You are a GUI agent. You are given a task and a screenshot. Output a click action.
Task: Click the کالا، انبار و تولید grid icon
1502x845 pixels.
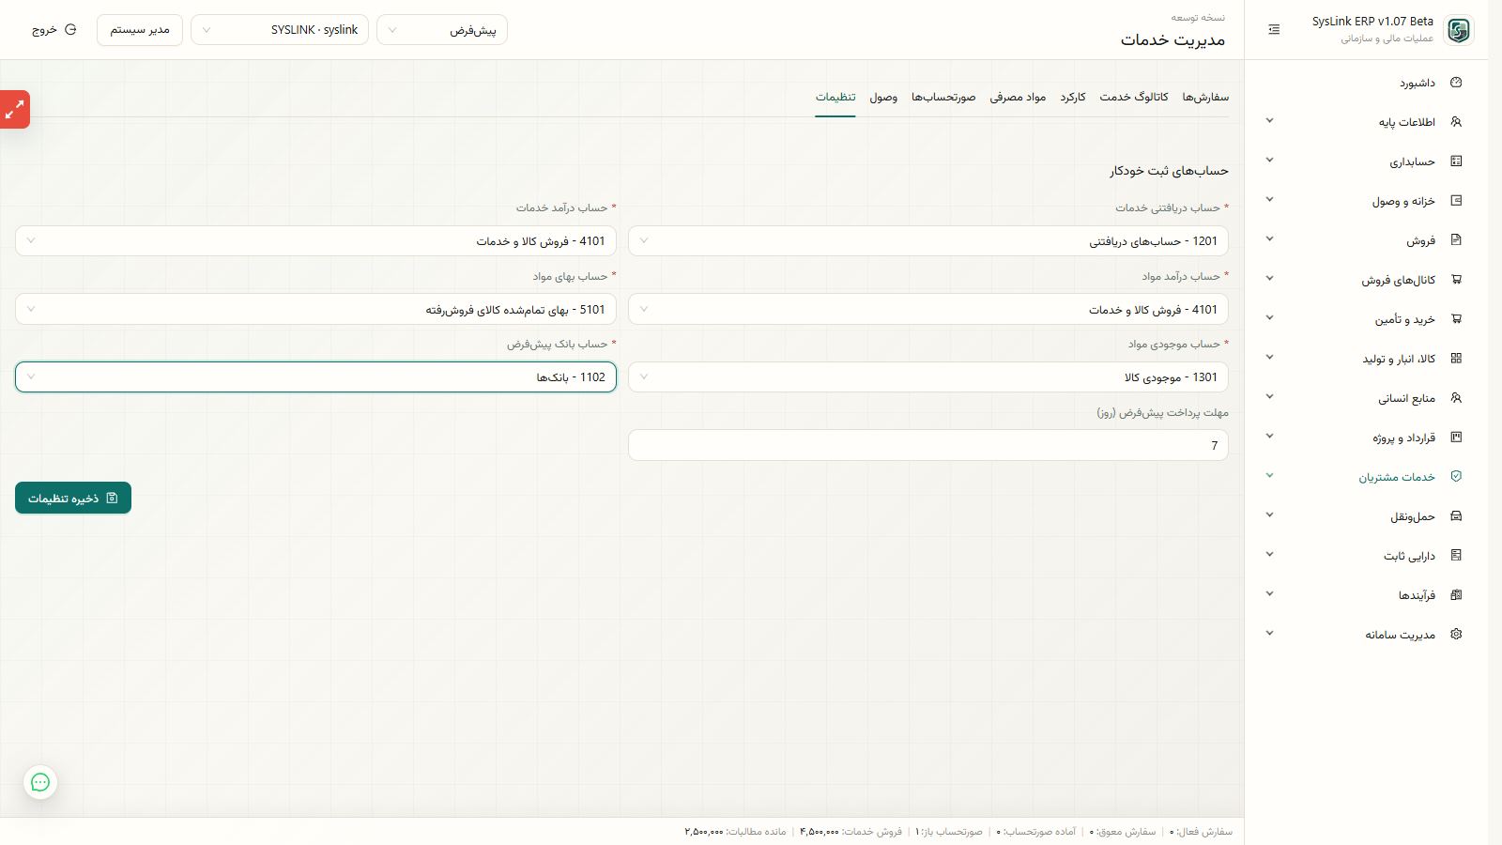point(1456,359)
